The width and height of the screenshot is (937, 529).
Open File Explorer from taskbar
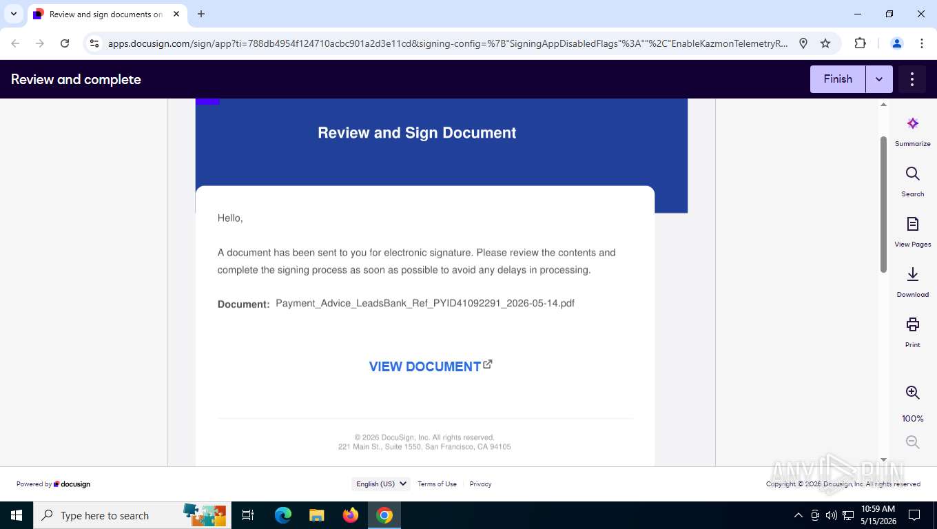(x=317, y=515)
